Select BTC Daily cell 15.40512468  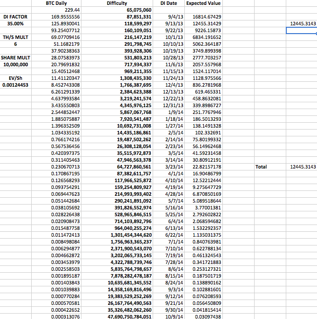pos(56,72)
